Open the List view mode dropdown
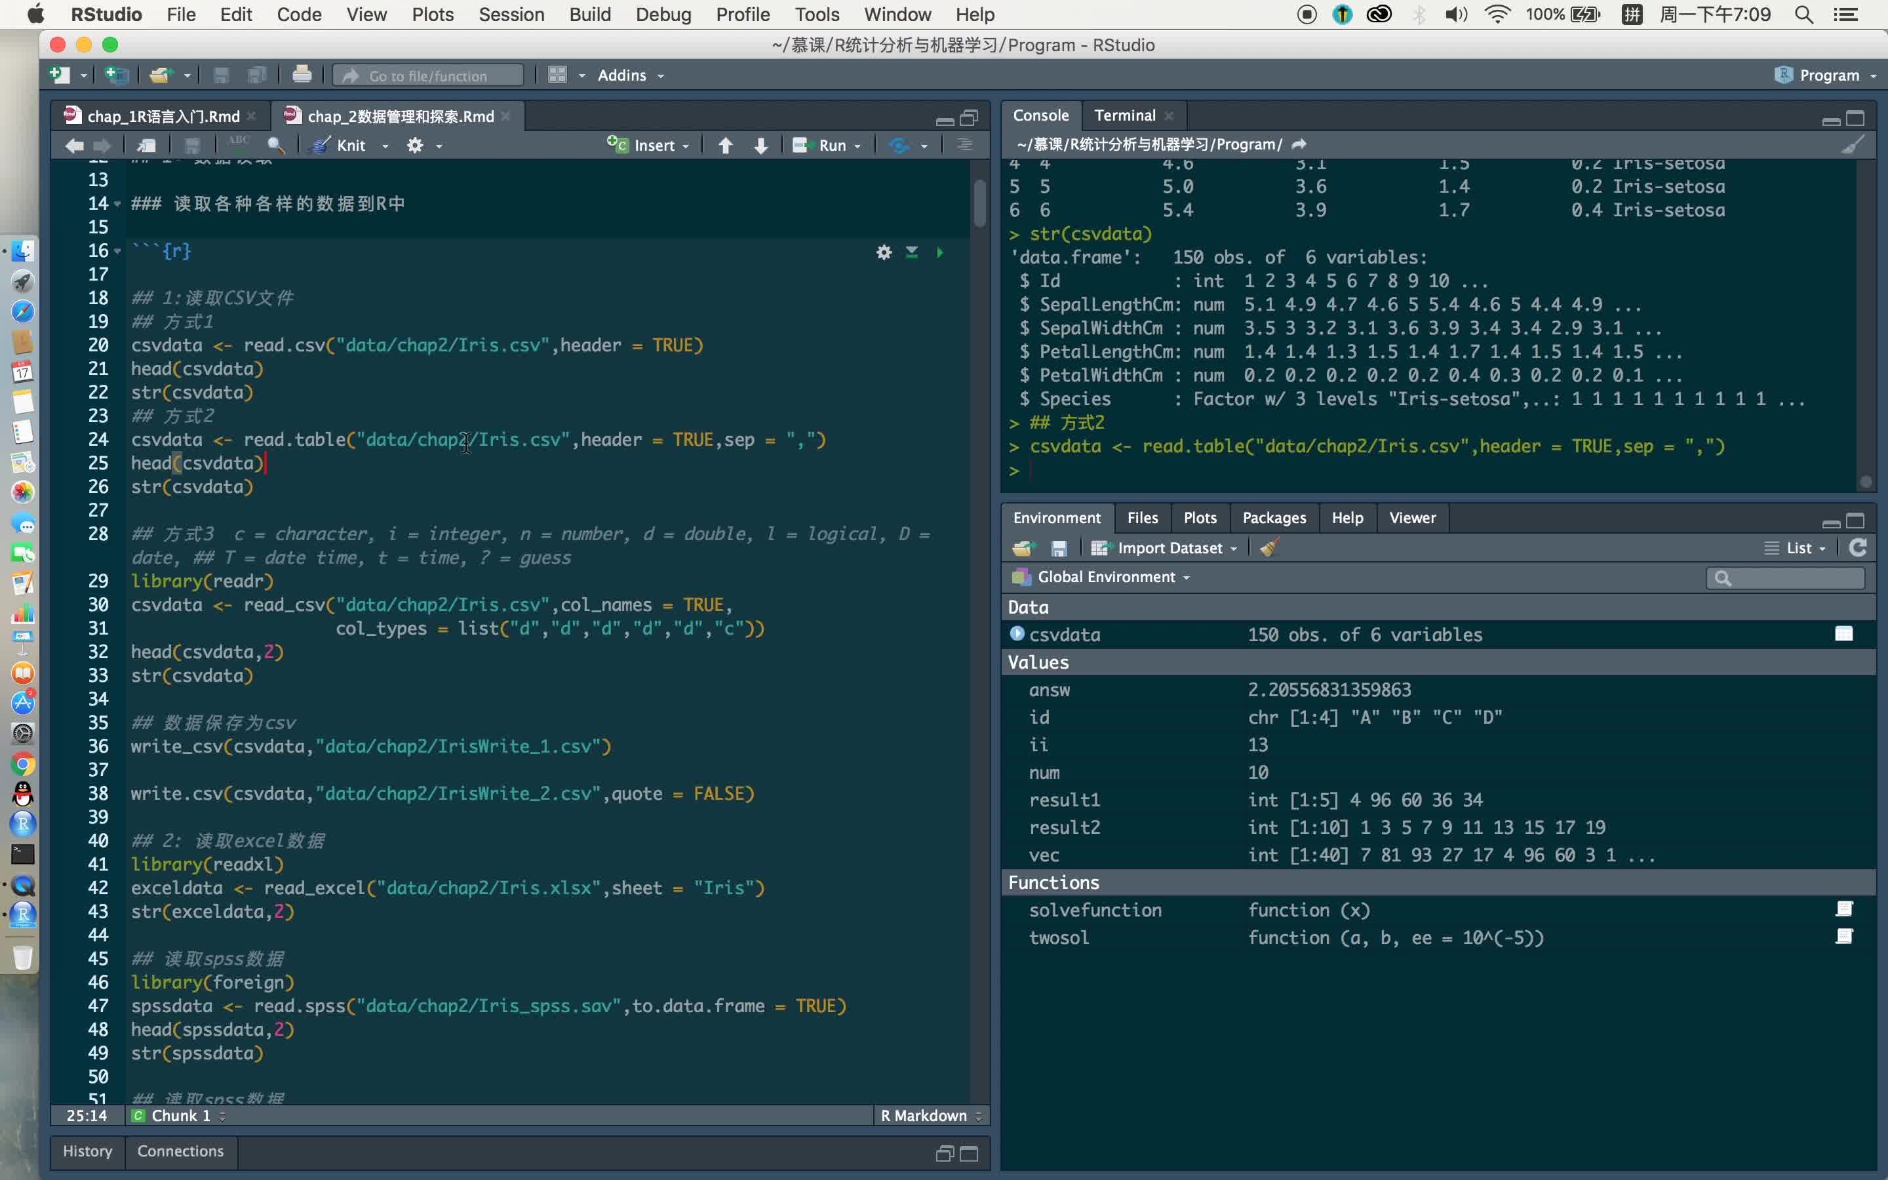 coord(1795,549)
